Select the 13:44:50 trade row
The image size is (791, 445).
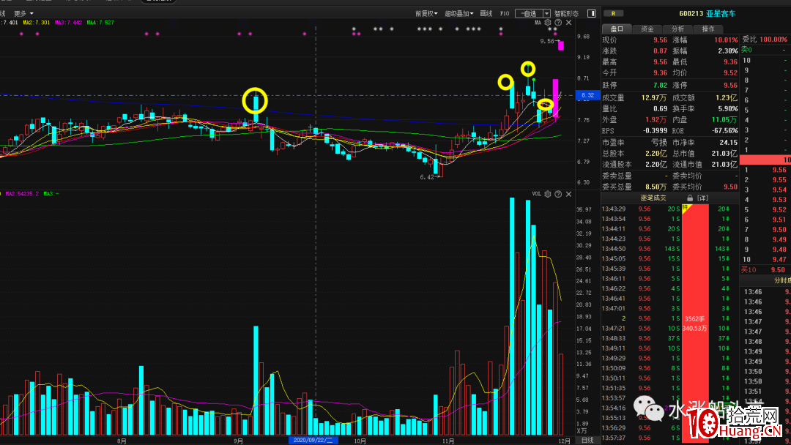(x=666, y=248)
